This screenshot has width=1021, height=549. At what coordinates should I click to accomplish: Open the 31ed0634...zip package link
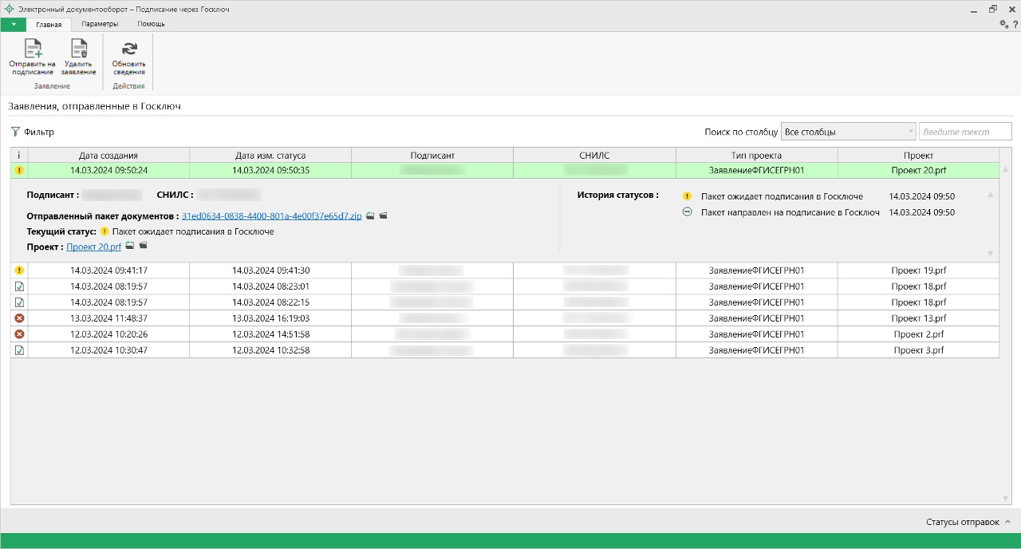(x=271, y=216)
